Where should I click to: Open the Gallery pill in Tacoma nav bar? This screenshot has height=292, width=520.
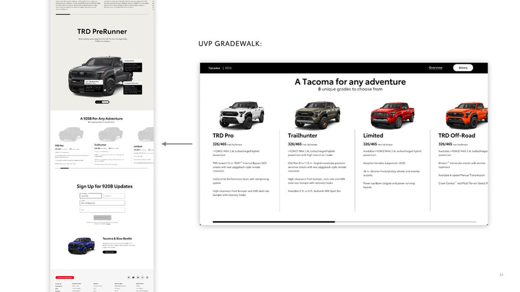click(463, 68)
